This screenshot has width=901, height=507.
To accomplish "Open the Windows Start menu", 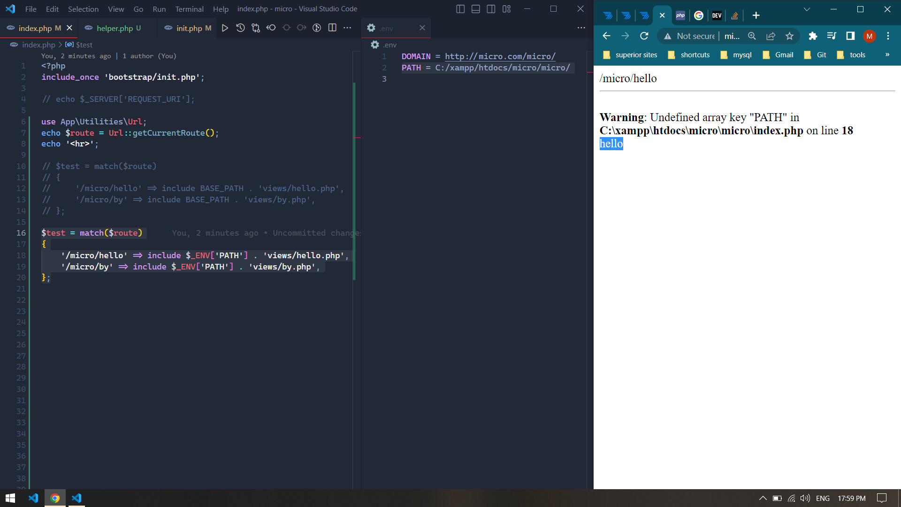I will pos(10,498).
